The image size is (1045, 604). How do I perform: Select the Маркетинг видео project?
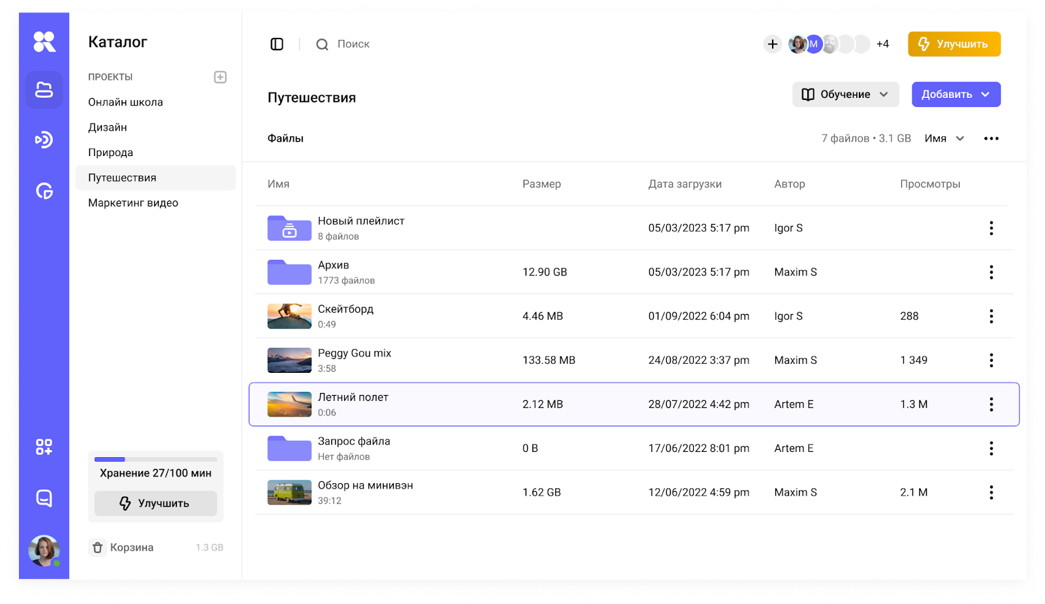(x=133, y=203)
